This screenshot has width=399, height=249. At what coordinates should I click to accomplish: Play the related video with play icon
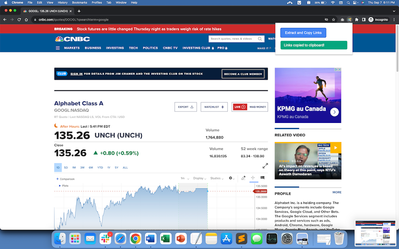click(x=335, y=147)
